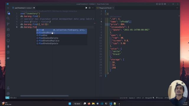The width and height of the screenshot is (189, 106).
Task: Click the "$date" value in the result
Action: (x=136, y=30)
